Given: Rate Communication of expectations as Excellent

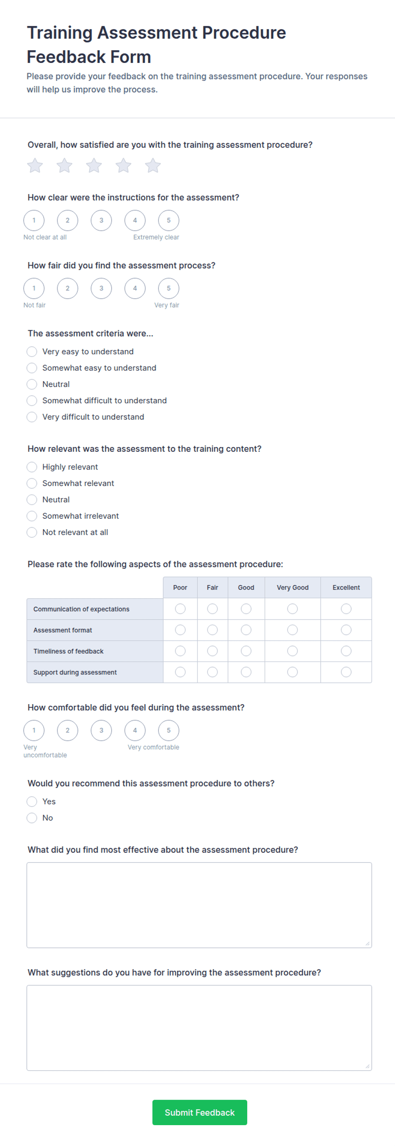Looking at the screenshot, I should coord(346,608).
